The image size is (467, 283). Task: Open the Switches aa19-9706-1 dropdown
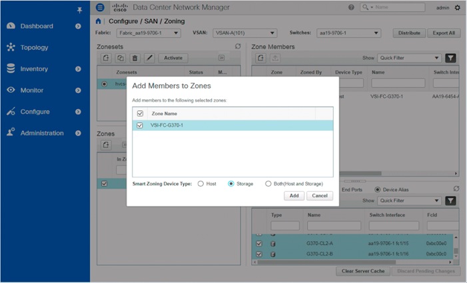[x=349, y=33]
